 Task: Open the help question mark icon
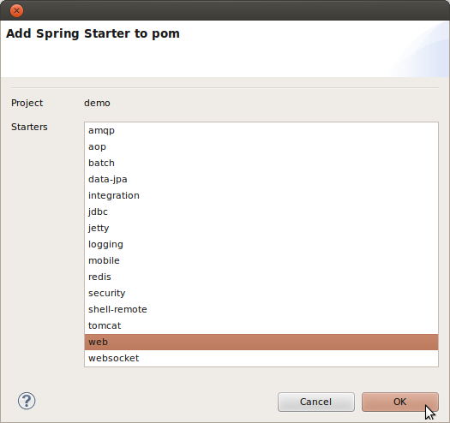pyautogui.click(x=27, y=401)
